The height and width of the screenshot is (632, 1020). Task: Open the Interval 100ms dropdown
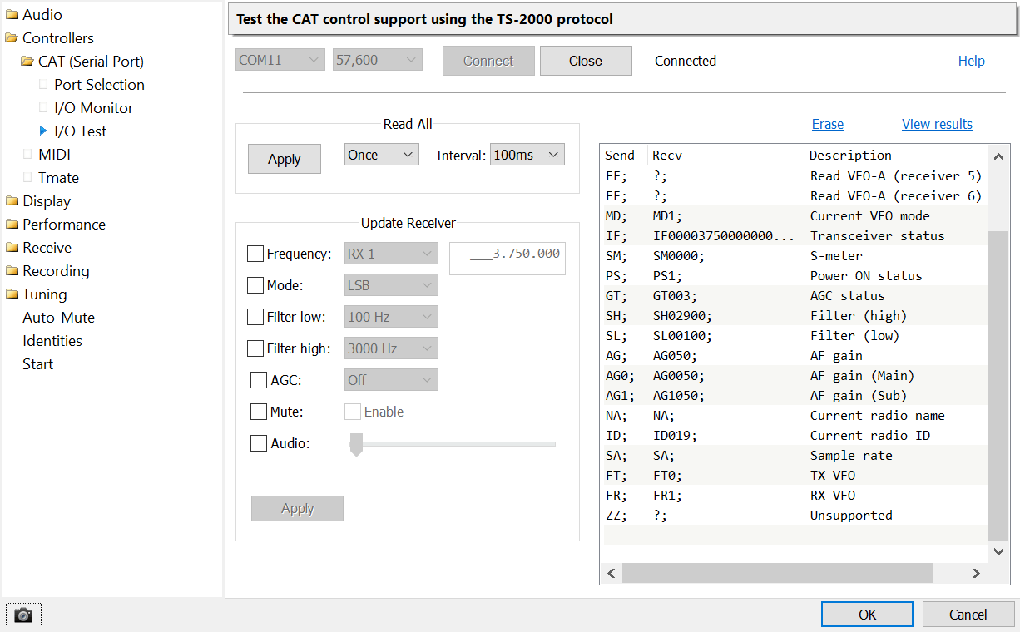527,155
